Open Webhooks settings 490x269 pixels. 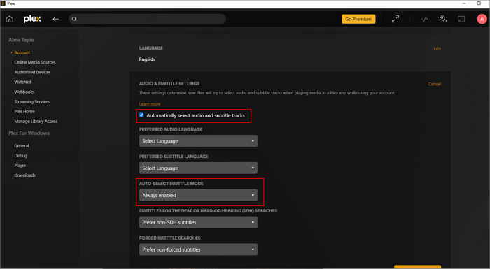click(24, 92)
